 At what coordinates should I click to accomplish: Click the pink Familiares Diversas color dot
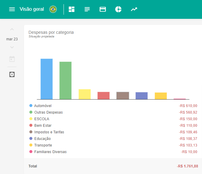pos(31,152)
